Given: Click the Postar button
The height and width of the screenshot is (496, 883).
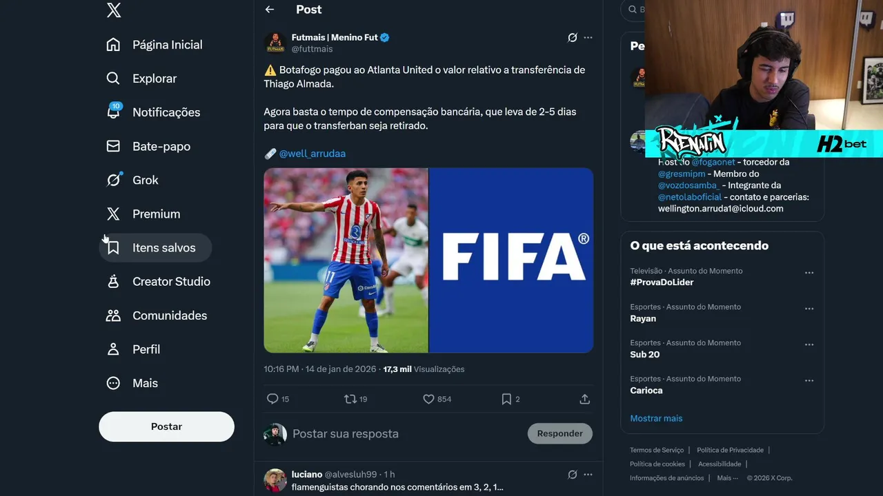Looking at the screenshot, I should click(166, 426).
